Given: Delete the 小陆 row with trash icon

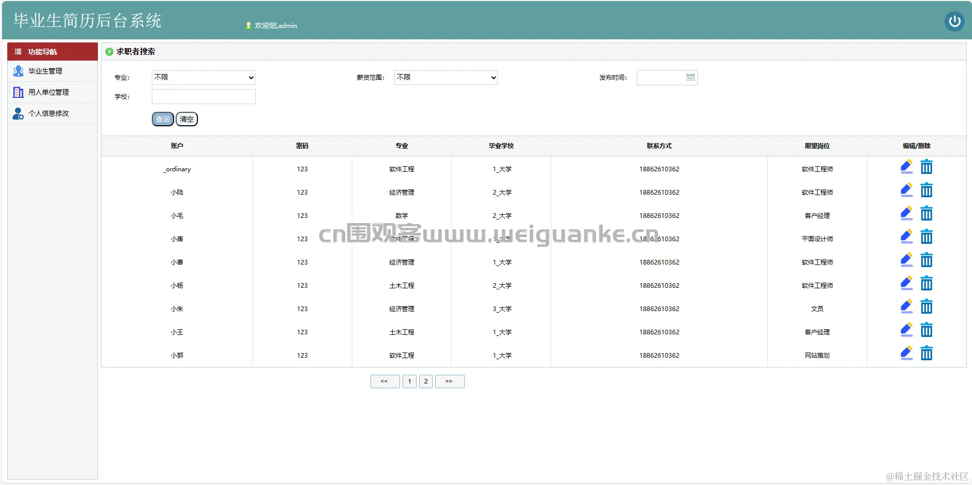Looking at the screenshot, I should point(926,190).
